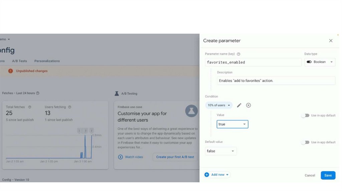Switch to the Personalizations tab
This screenshot has height=191, width=342.
(x=47, y=61)
